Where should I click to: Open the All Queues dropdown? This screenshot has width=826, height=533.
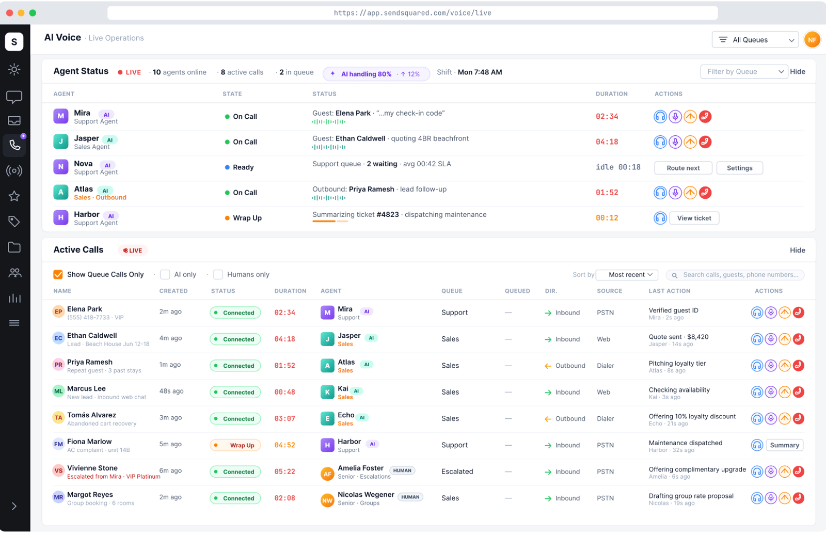pos(755,40)
